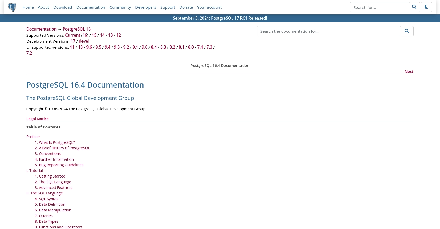Viewport: 440px width, 229px height.
Task: Go to the Support page
Action: (x=168, y=7)
